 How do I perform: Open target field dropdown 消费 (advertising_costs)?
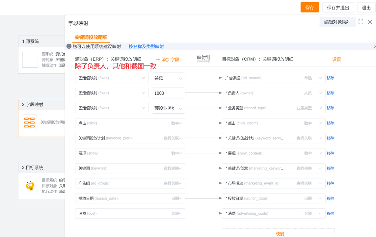tap(273, 214)
